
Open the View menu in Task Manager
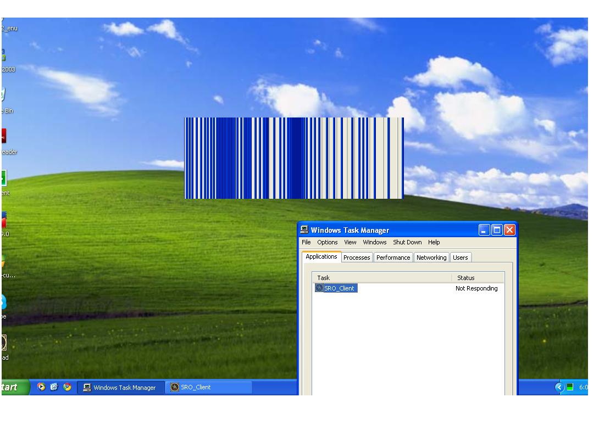click(x=350, y=242)
